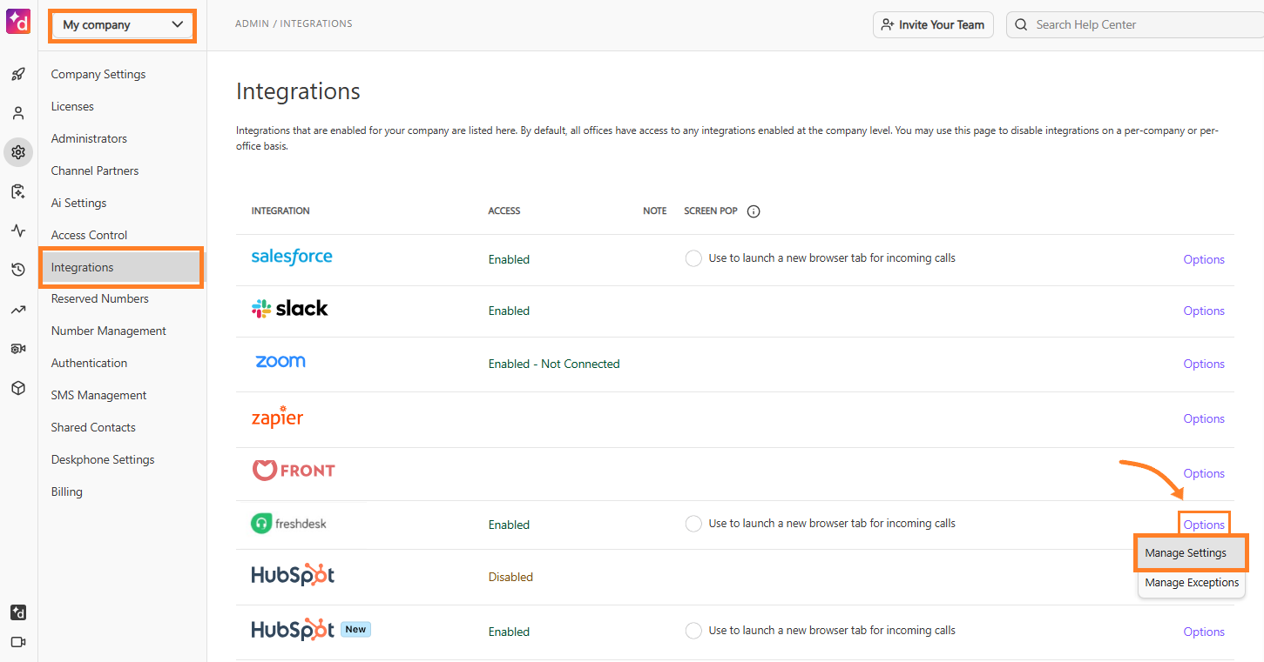Click the Zapier logo
This screenshot has height=662, width=1264.
click(x=277, y=418)
